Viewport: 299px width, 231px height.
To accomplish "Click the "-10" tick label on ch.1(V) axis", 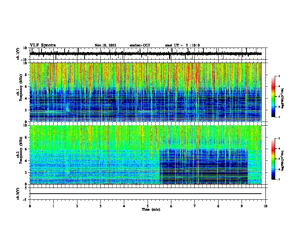I will (25, 60).
